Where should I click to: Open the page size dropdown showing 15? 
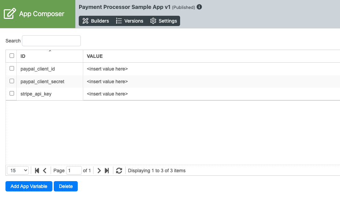18,171
